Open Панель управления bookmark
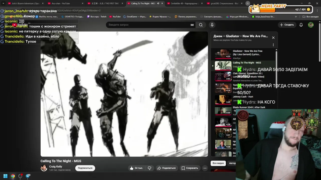 pos(186,17)
